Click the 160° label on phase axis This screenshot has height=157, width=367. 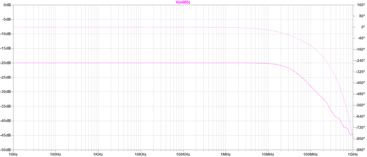360,5
